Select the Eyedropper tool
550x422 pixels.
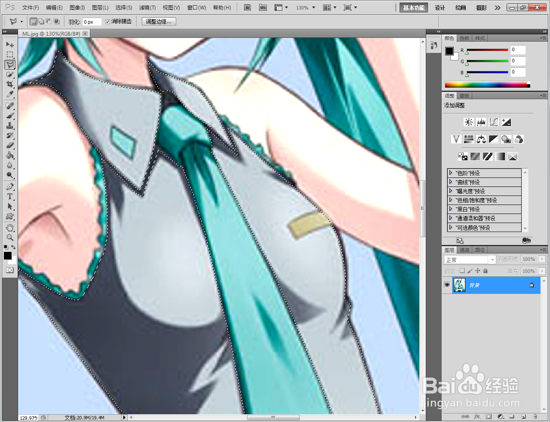tap(10, 94)
